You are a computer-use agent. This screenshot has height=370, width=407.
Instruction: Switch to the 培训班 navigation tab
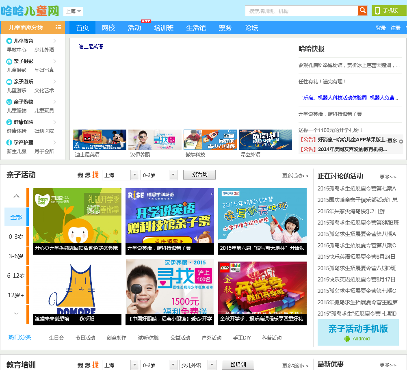point(164,28)
